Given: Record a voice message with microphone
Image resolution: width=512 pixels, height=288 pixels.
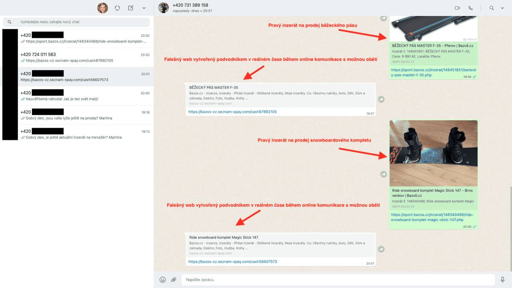Looking at the screenshot, I should point(503,279).
